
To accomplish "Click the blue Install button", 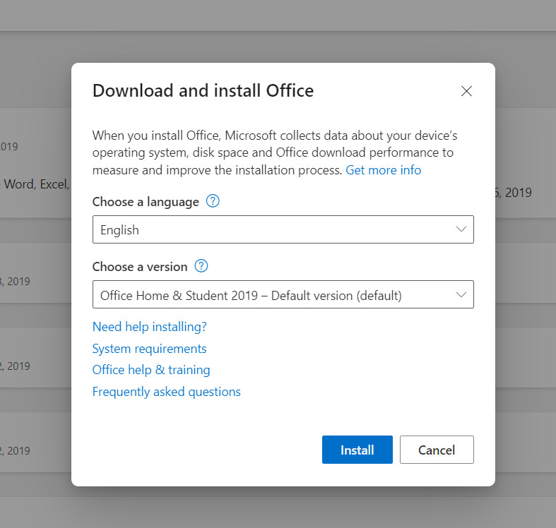I will [x=357, y=450].
